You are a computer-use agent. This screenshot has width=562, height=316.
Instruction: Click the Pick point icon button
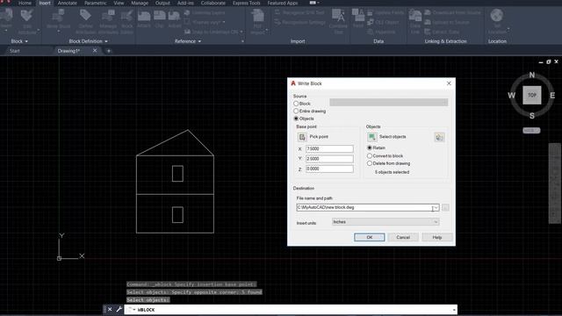tap(302, 137)
